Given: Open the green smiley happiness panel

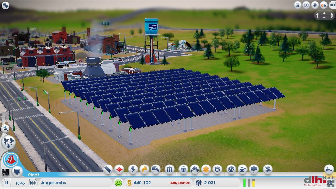Looking at the screenshot, I should pyautogui.click(x=118, y=183).
